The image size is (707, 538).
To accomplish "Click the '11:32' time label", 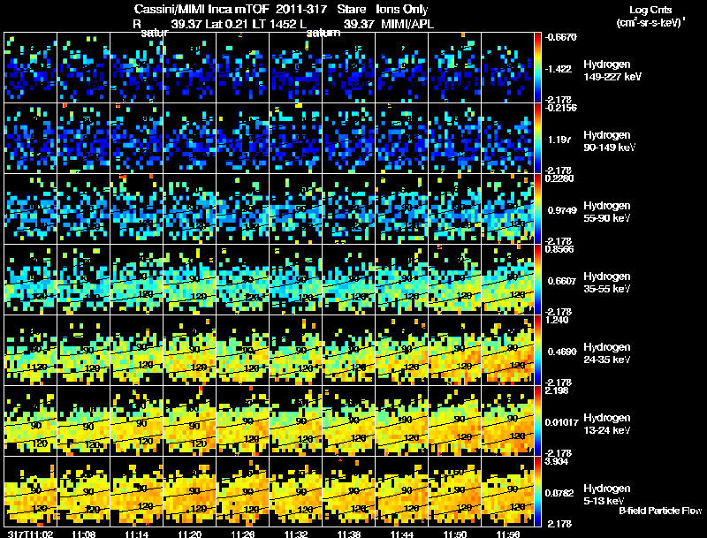I will (x=296, y=534).
